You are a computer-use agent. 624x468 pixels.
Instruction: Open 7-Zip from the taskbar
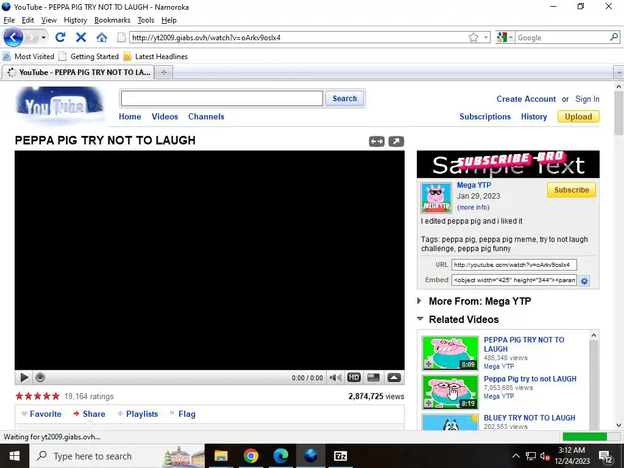pos(340,456)
